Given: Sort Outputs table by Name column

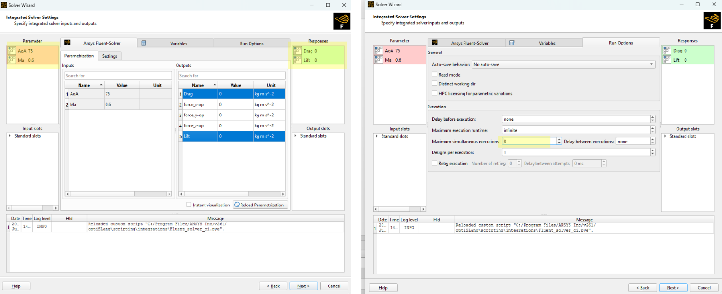Looking at the screenshot, I should [x=198, y=85].
